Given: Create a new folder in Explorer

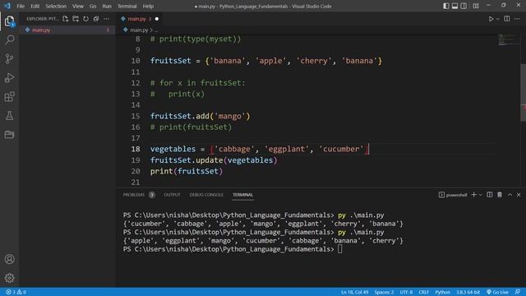Looking at the screenshot, I should pyautogui.click(x=76, y=19).
